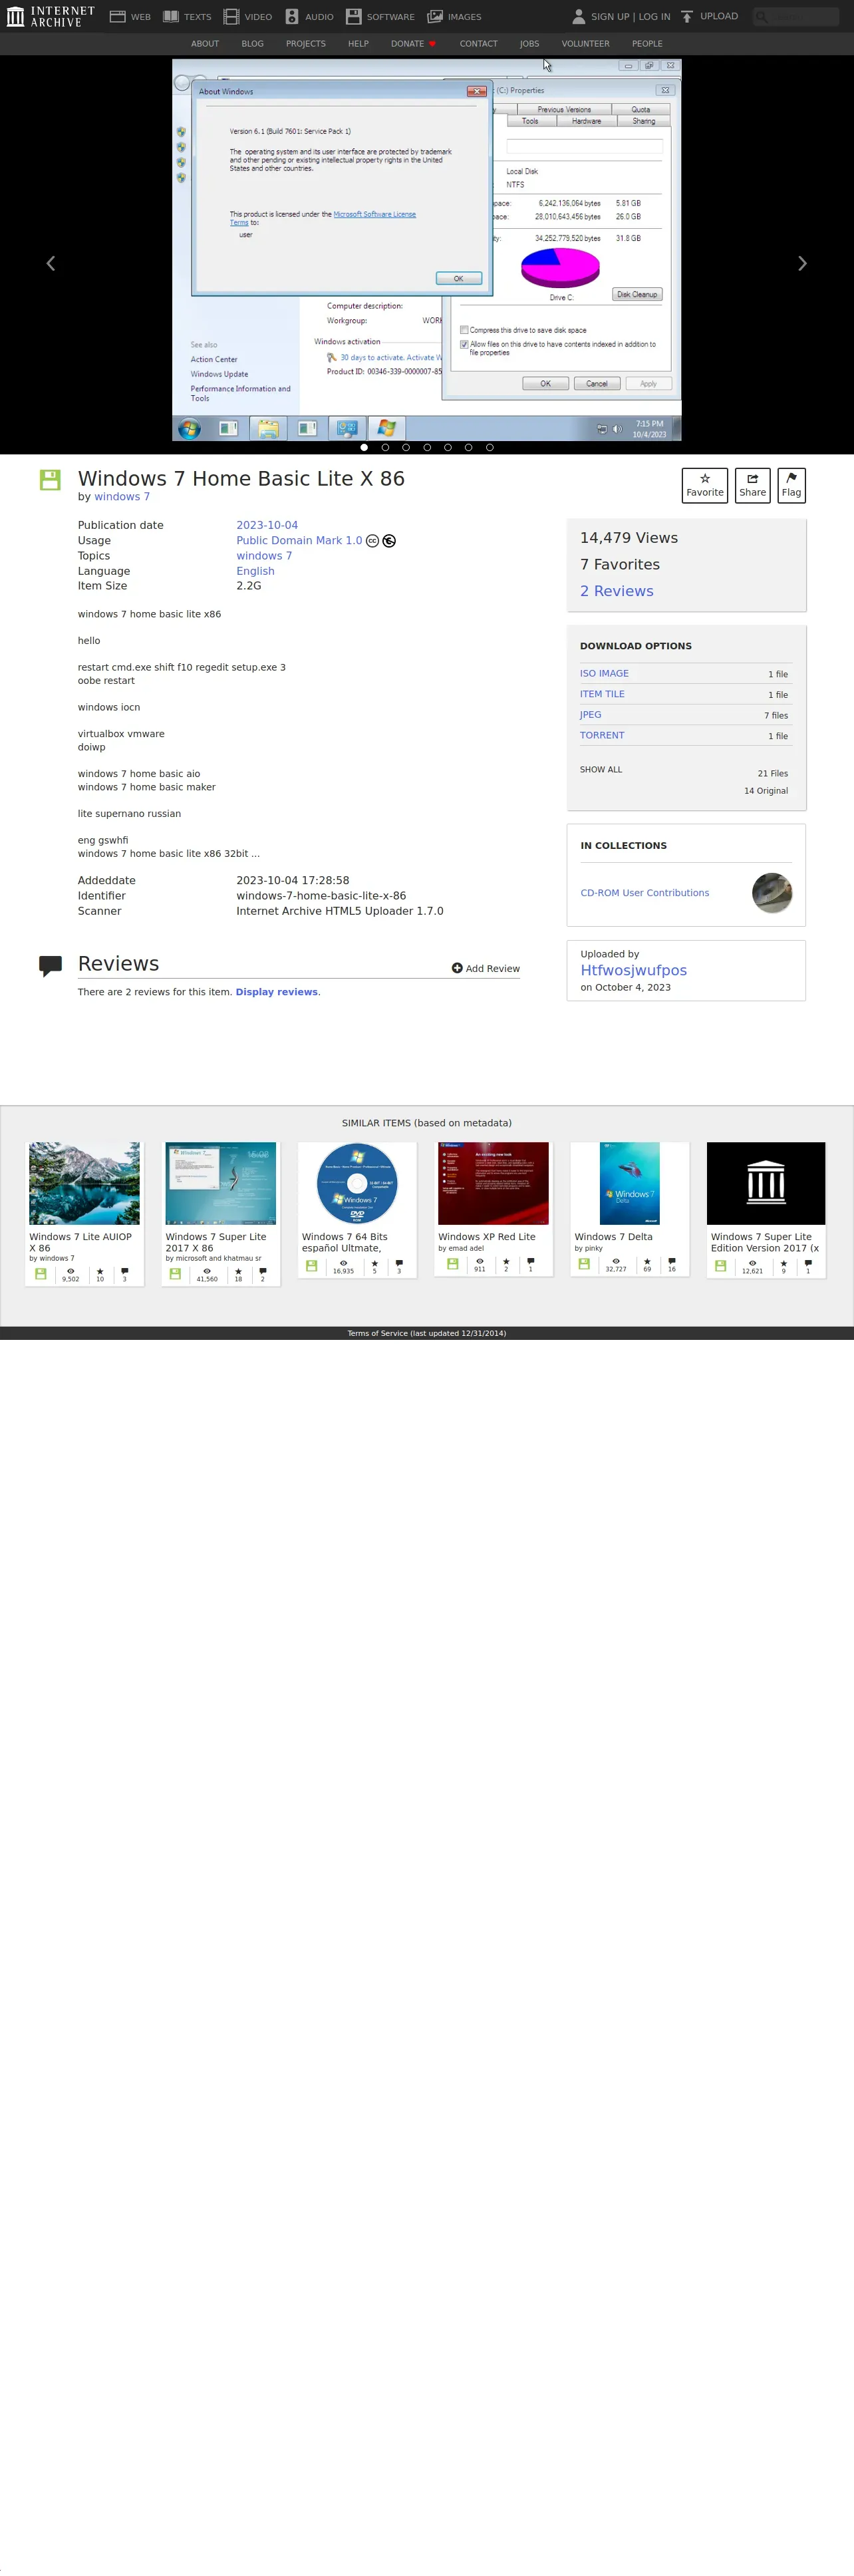The image size is (854, 2576).
Task: Open the ABOUT menu item
Action: coord(205,44)
